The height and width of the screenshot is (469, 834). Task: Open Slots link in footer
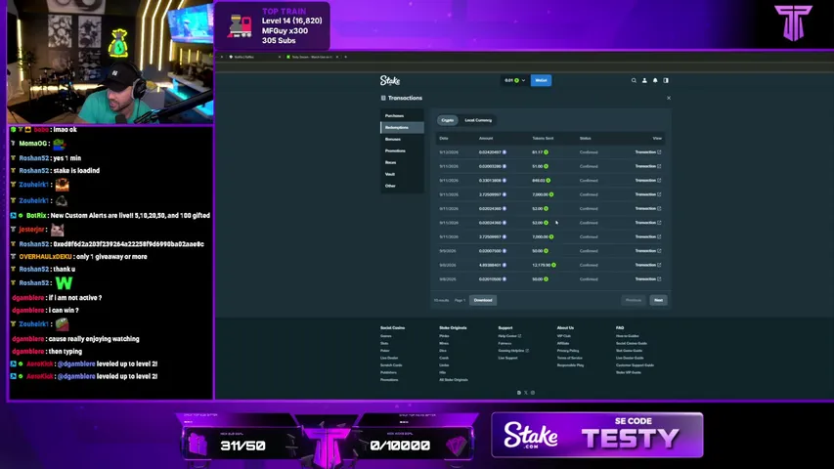click(x=384, y=344)
